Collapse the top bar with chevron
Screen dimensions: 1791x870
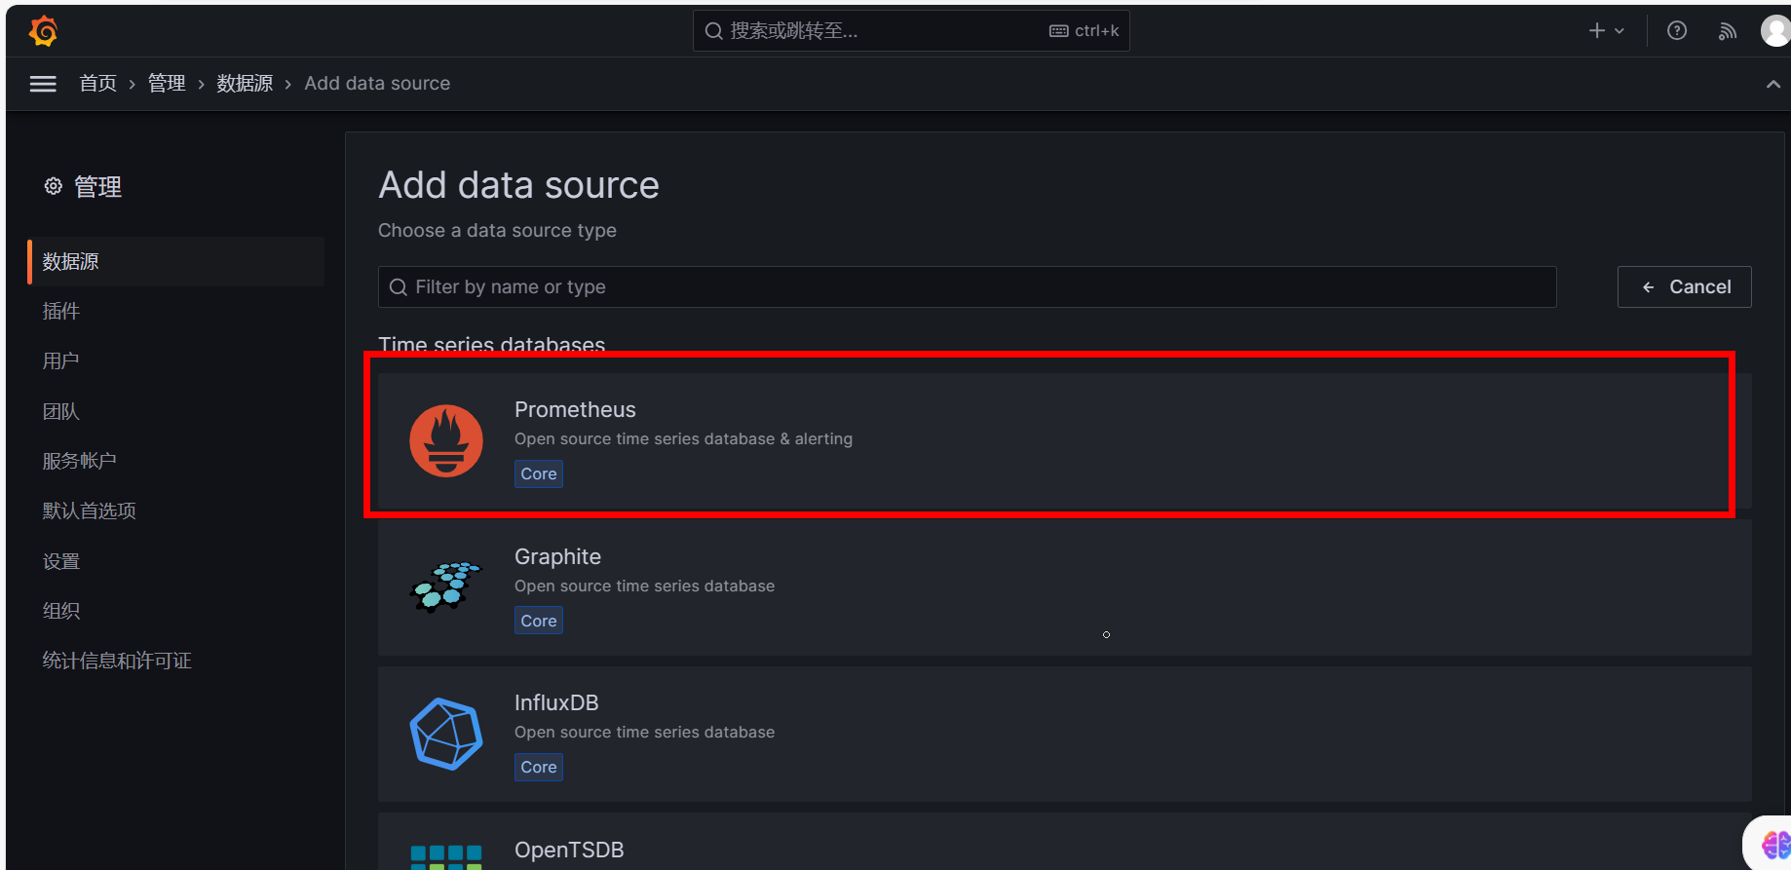tap(1773, 85)
